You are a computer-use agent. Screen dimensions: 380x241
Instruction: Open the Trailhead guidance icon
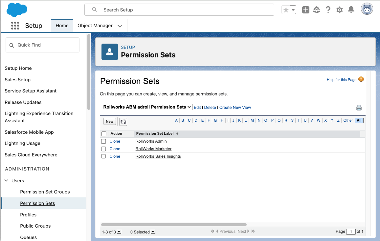[317, 10]
